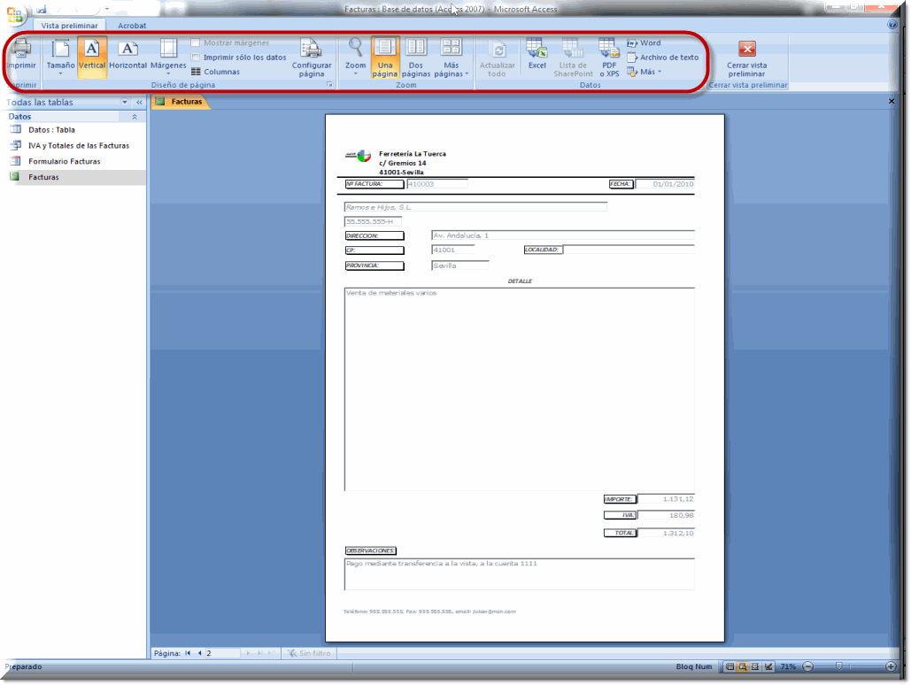Open Formulario Facturas in navigation pane
The height and width of the screenshot is (685, 911).
click(64, 161)
